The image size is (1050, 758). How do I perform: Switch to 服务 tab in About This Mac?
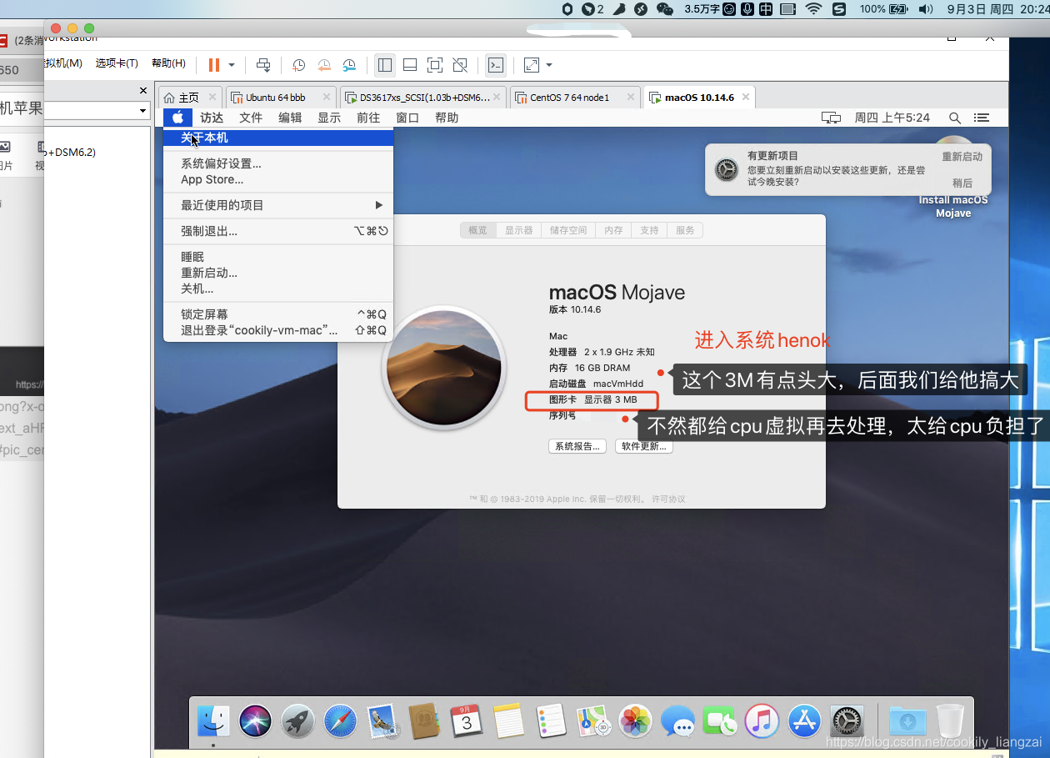click(685, 230)
